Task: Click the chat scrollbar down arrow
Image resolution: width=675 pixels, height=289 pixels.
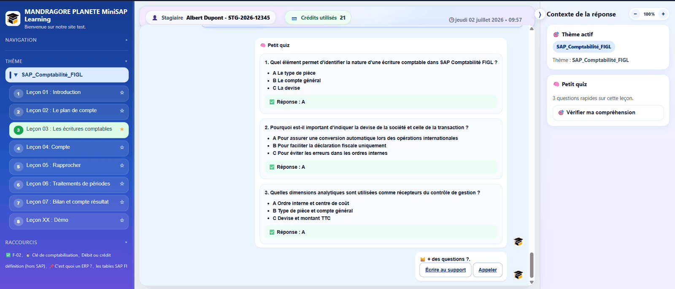Action: (532, 282)
